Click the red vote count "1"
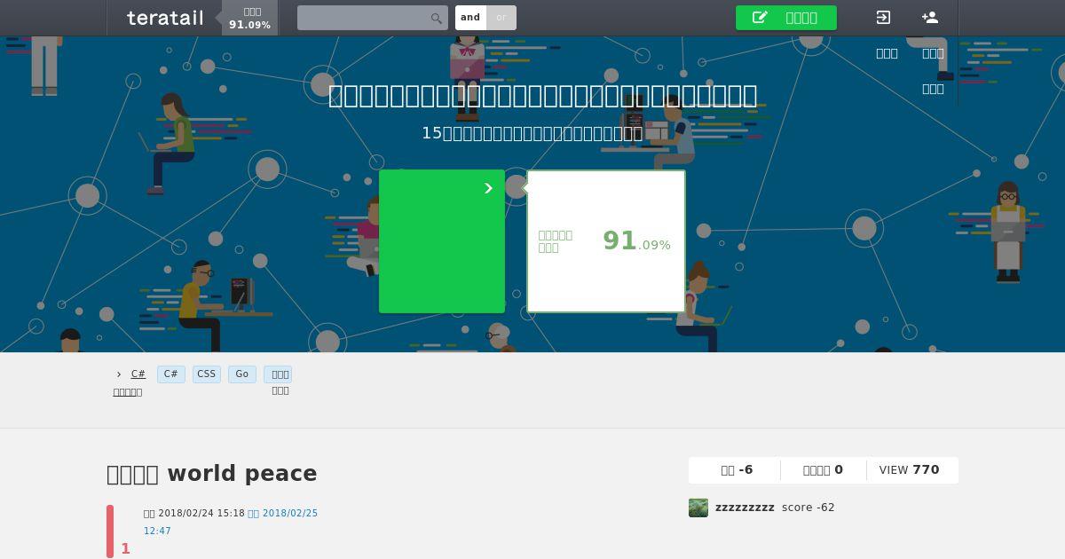1065x559 pixels. click(x=125, y=549)
